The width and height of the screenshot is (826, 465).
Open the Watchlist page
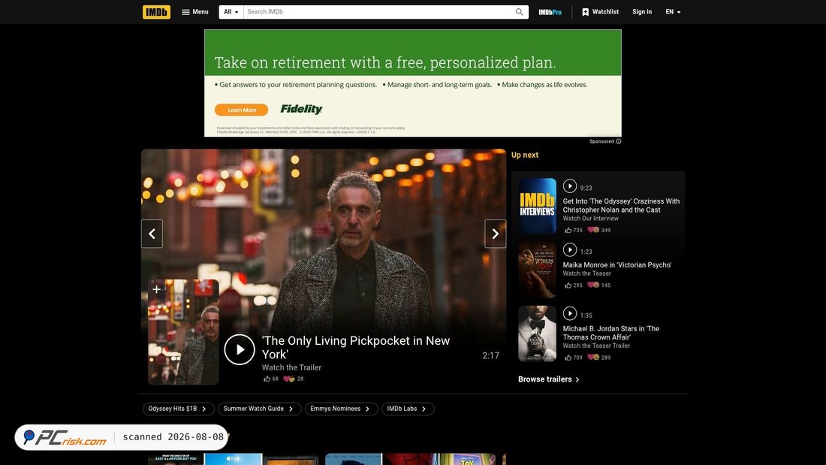pyautogui.click(x=600, y=11)
